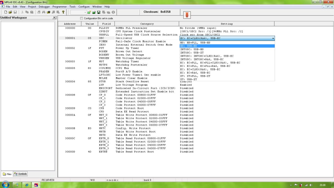
Task: Select 'HS: USB-HS' oscillator option
Action: coord(227,46)
